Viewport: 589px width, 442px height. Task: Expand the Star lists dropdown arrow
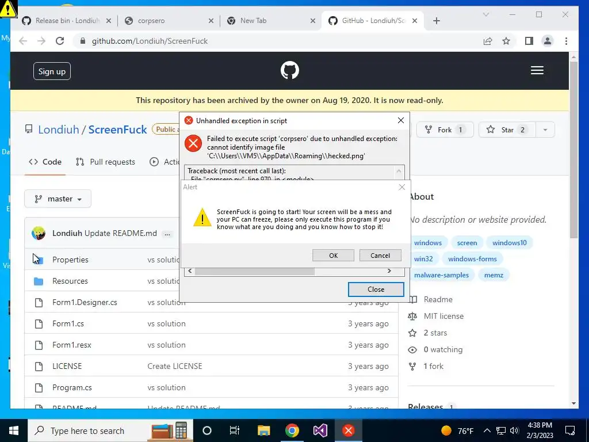point(545,129)
